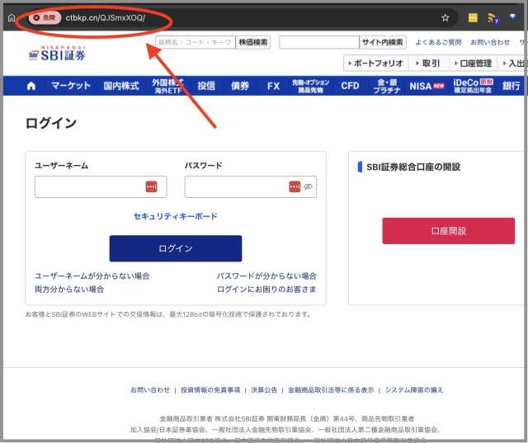Click the RSS feed extension icon

(493, 17)
